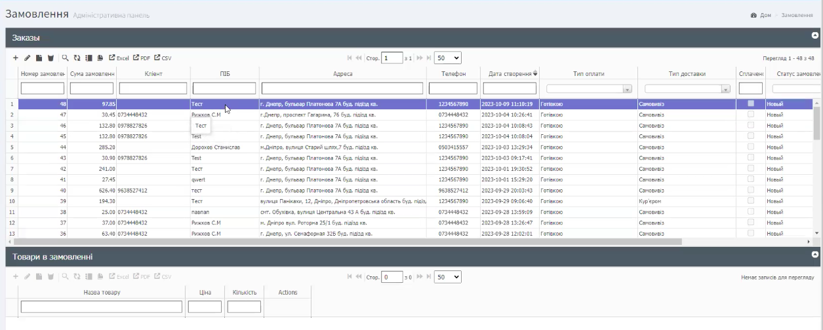823x330 pixels.
Task: Toggle Сплачено checkbox for order 47
Action: [x=751, y=115]
